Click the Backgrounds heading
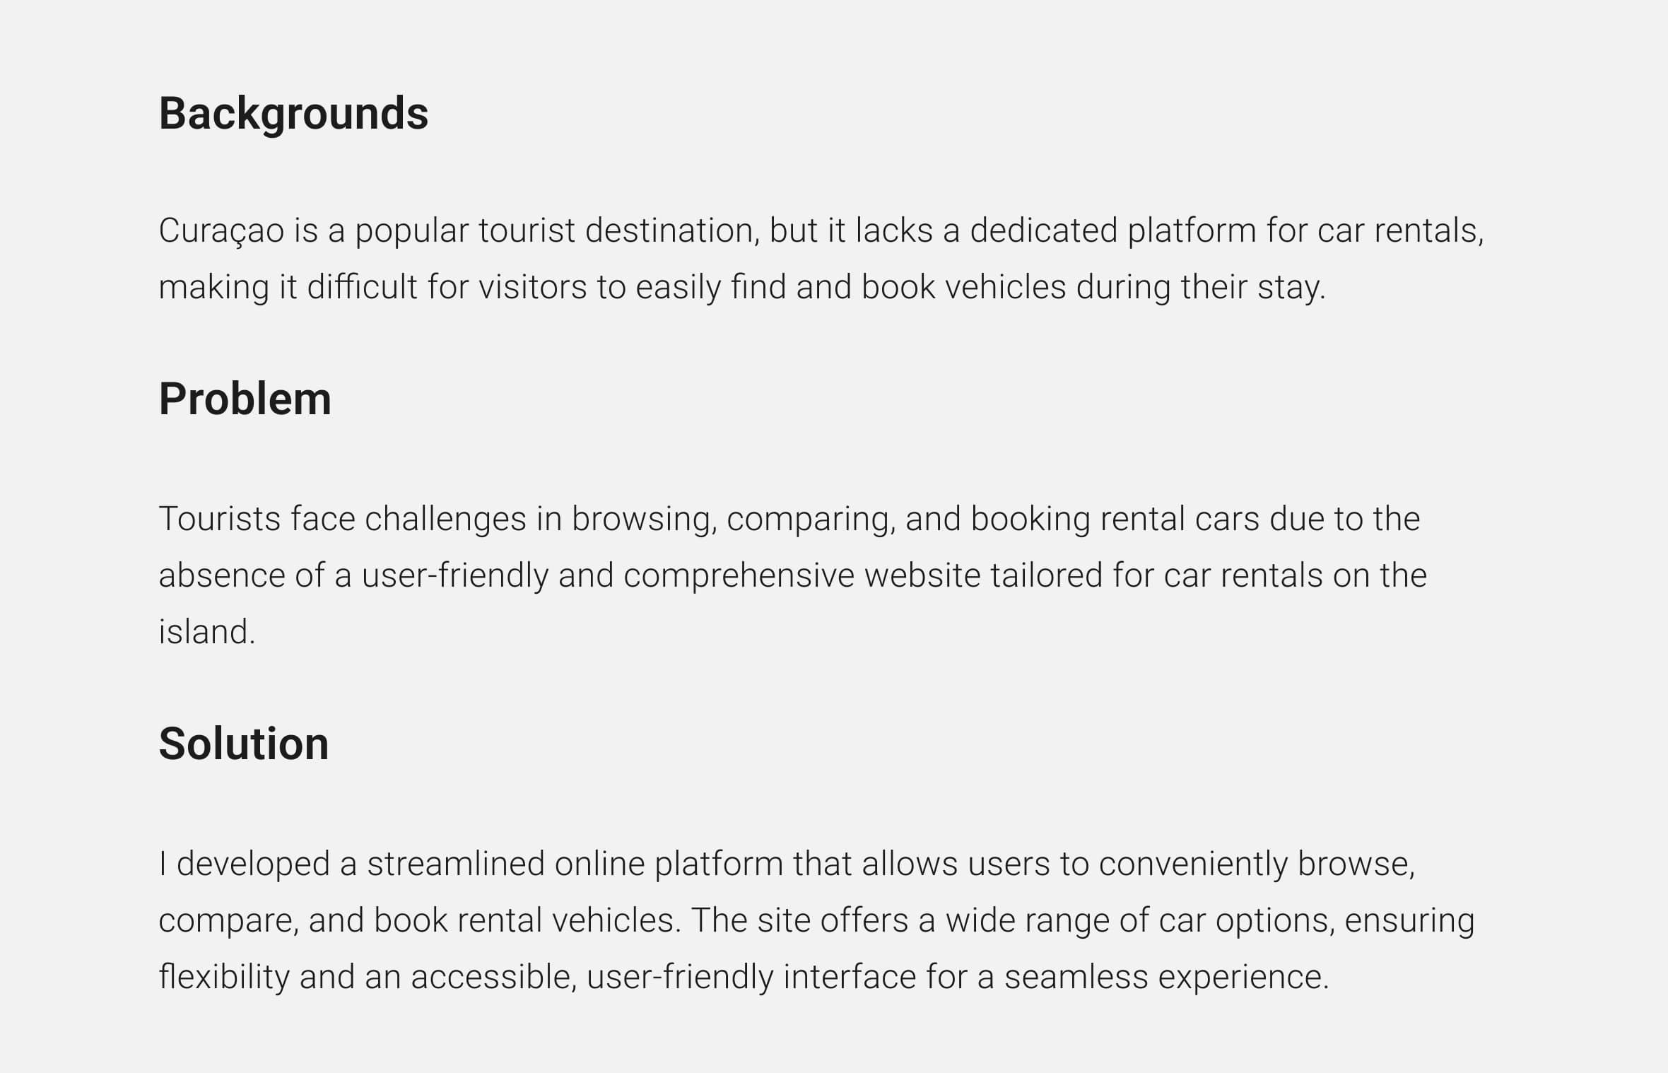The image size is (1668, 1073). 293,115
